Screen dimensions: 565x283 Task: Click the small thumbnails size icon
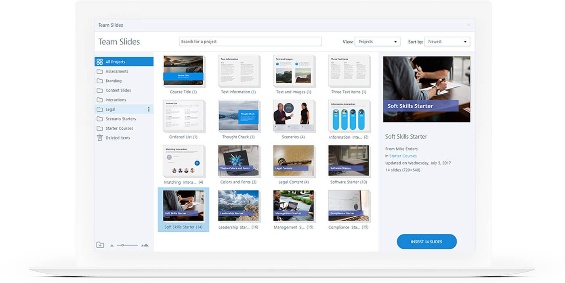point(112,245)
